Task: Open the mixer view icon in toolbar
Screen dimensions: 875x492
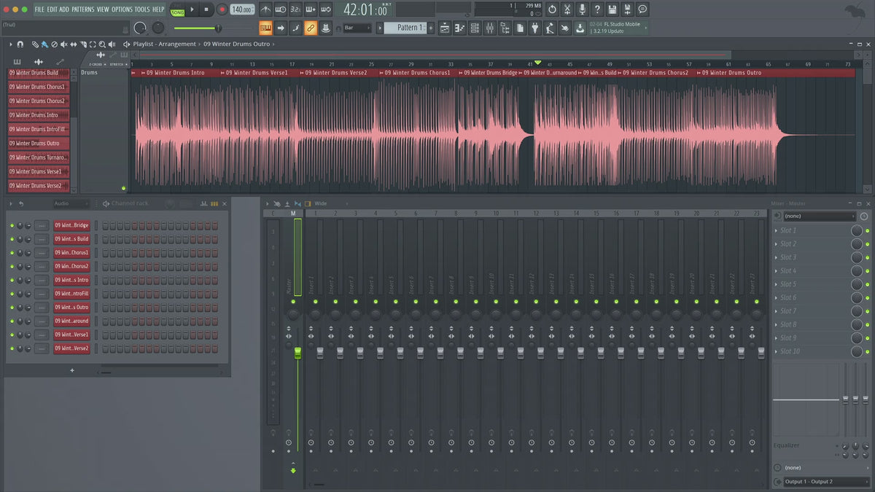Action: [490, 28]
